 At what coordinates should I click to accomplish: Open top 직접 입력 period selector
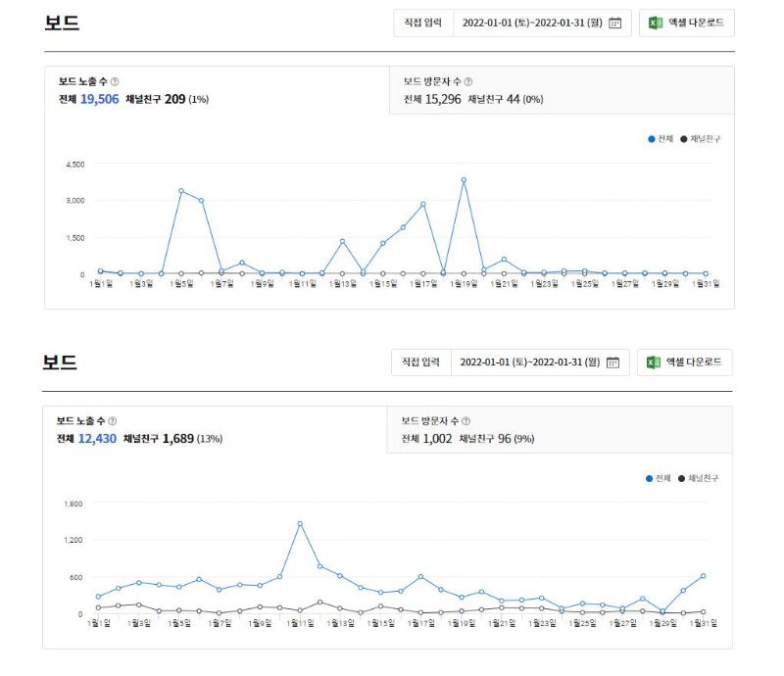coord(423,23)
